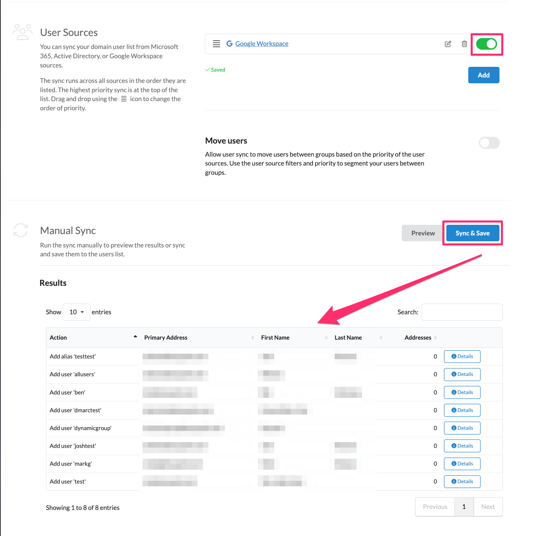Click the trash icon to delete Google Workspace

tap(464, 44)
